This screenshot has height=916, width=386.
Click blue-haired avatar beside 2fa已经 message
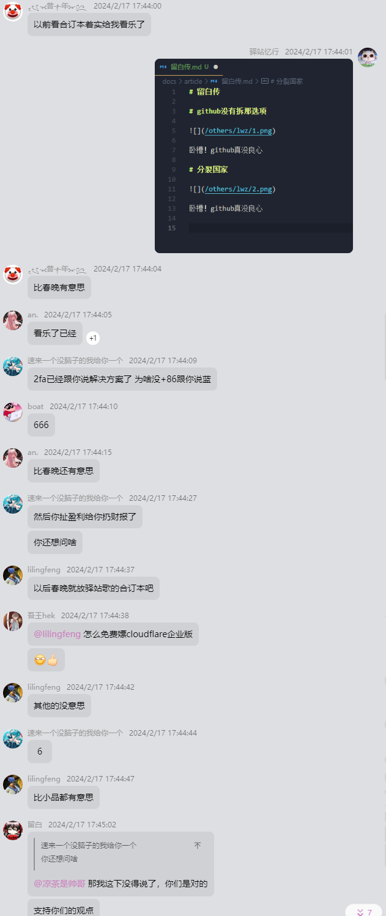pos(13,366)
